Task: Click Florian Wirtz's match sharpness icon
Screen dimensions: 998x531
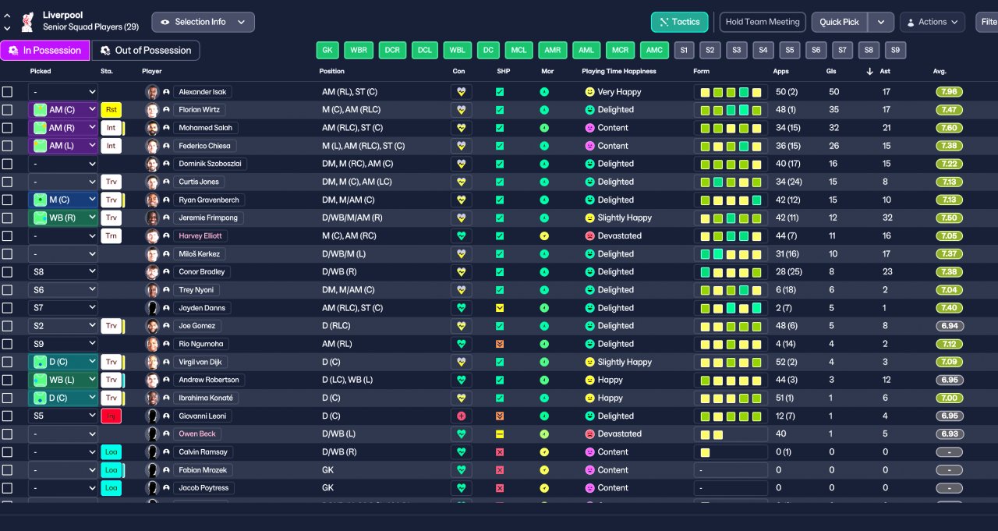Action: (500, 110)
